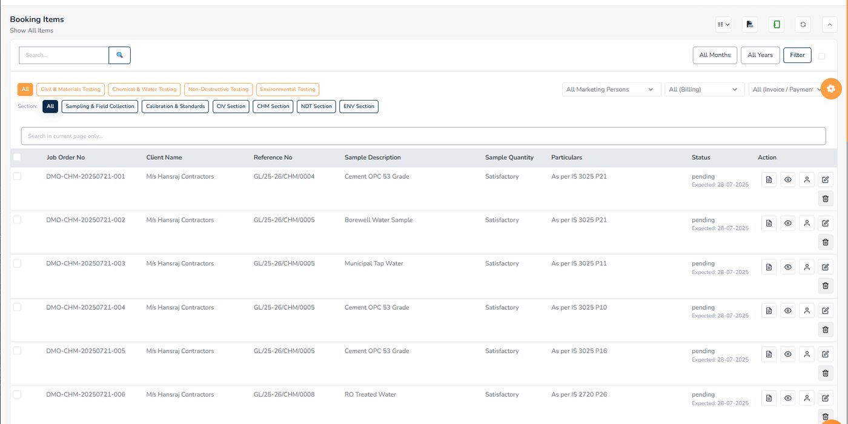Delete job order DMO-CHM-20250721-001

826,198
